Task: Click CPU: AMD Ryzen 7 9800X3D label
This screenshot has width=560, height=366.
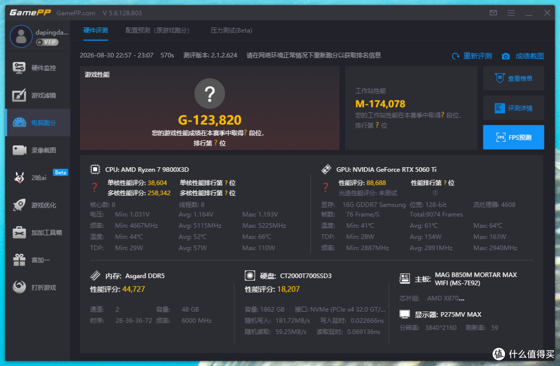Action: [147, 169]
